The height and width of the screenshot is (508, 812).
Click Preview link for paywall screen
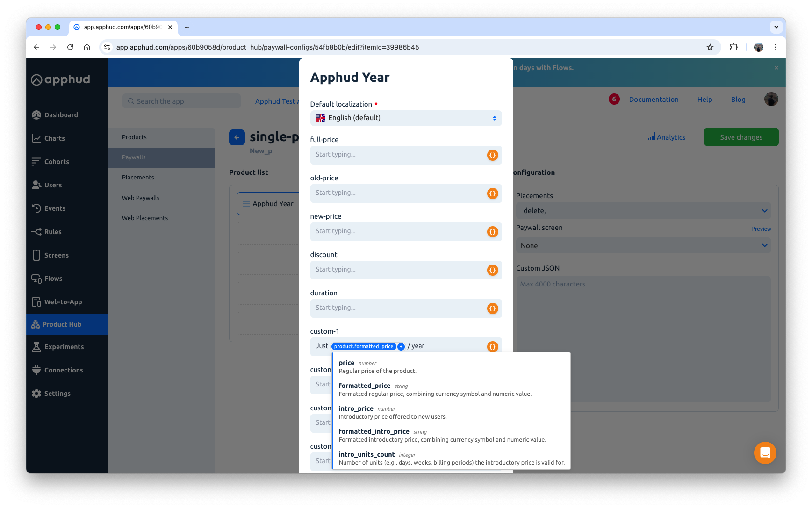point(761,229)
